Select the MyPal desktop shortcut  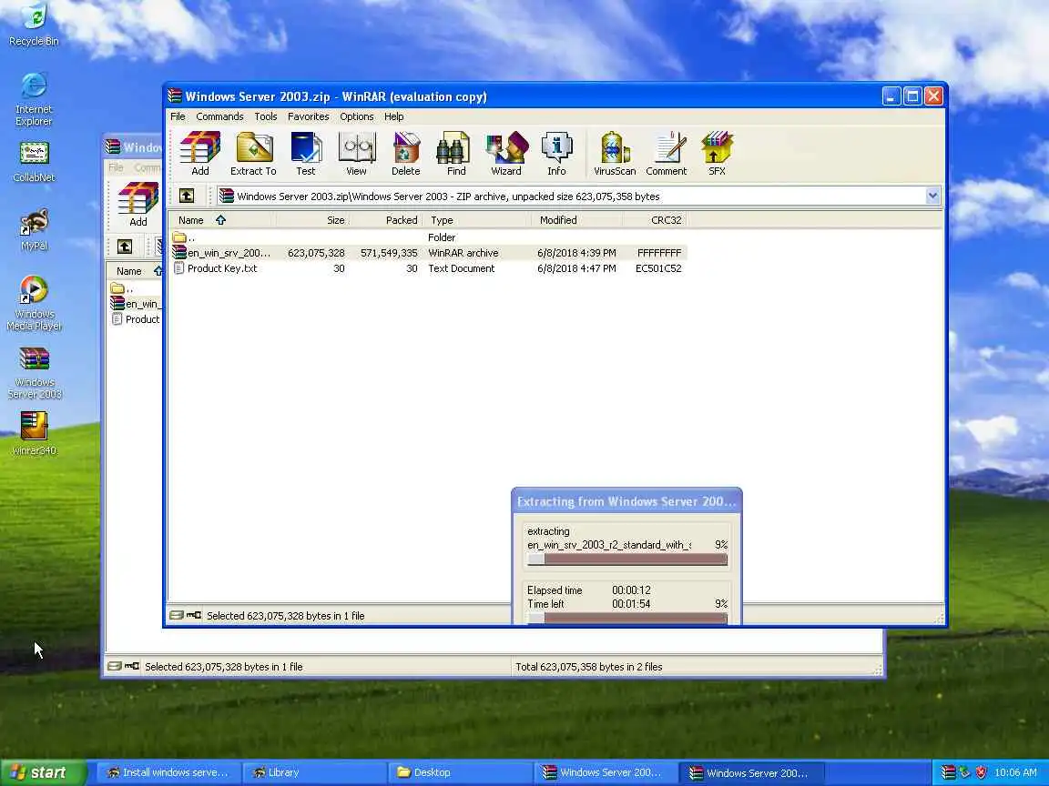click(x=34, y=230)
